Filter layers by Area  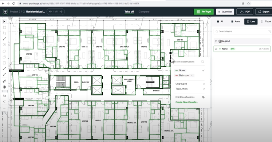click(x=235, y=21)
